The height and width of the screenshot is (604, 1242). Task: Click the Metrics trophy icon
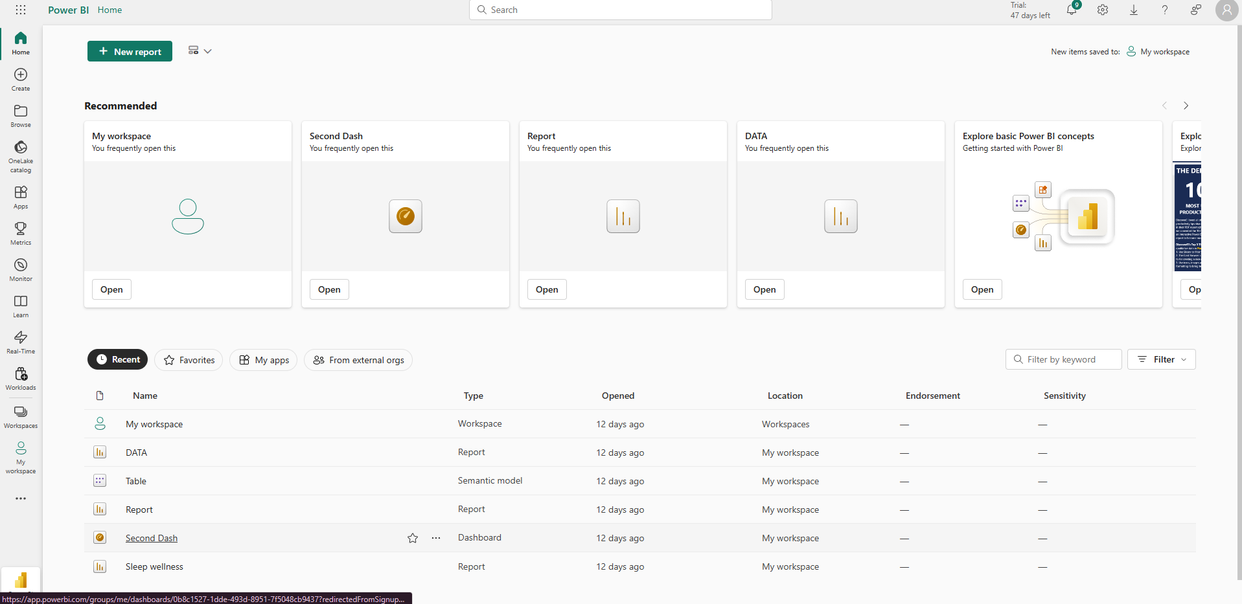pos(21,233)
